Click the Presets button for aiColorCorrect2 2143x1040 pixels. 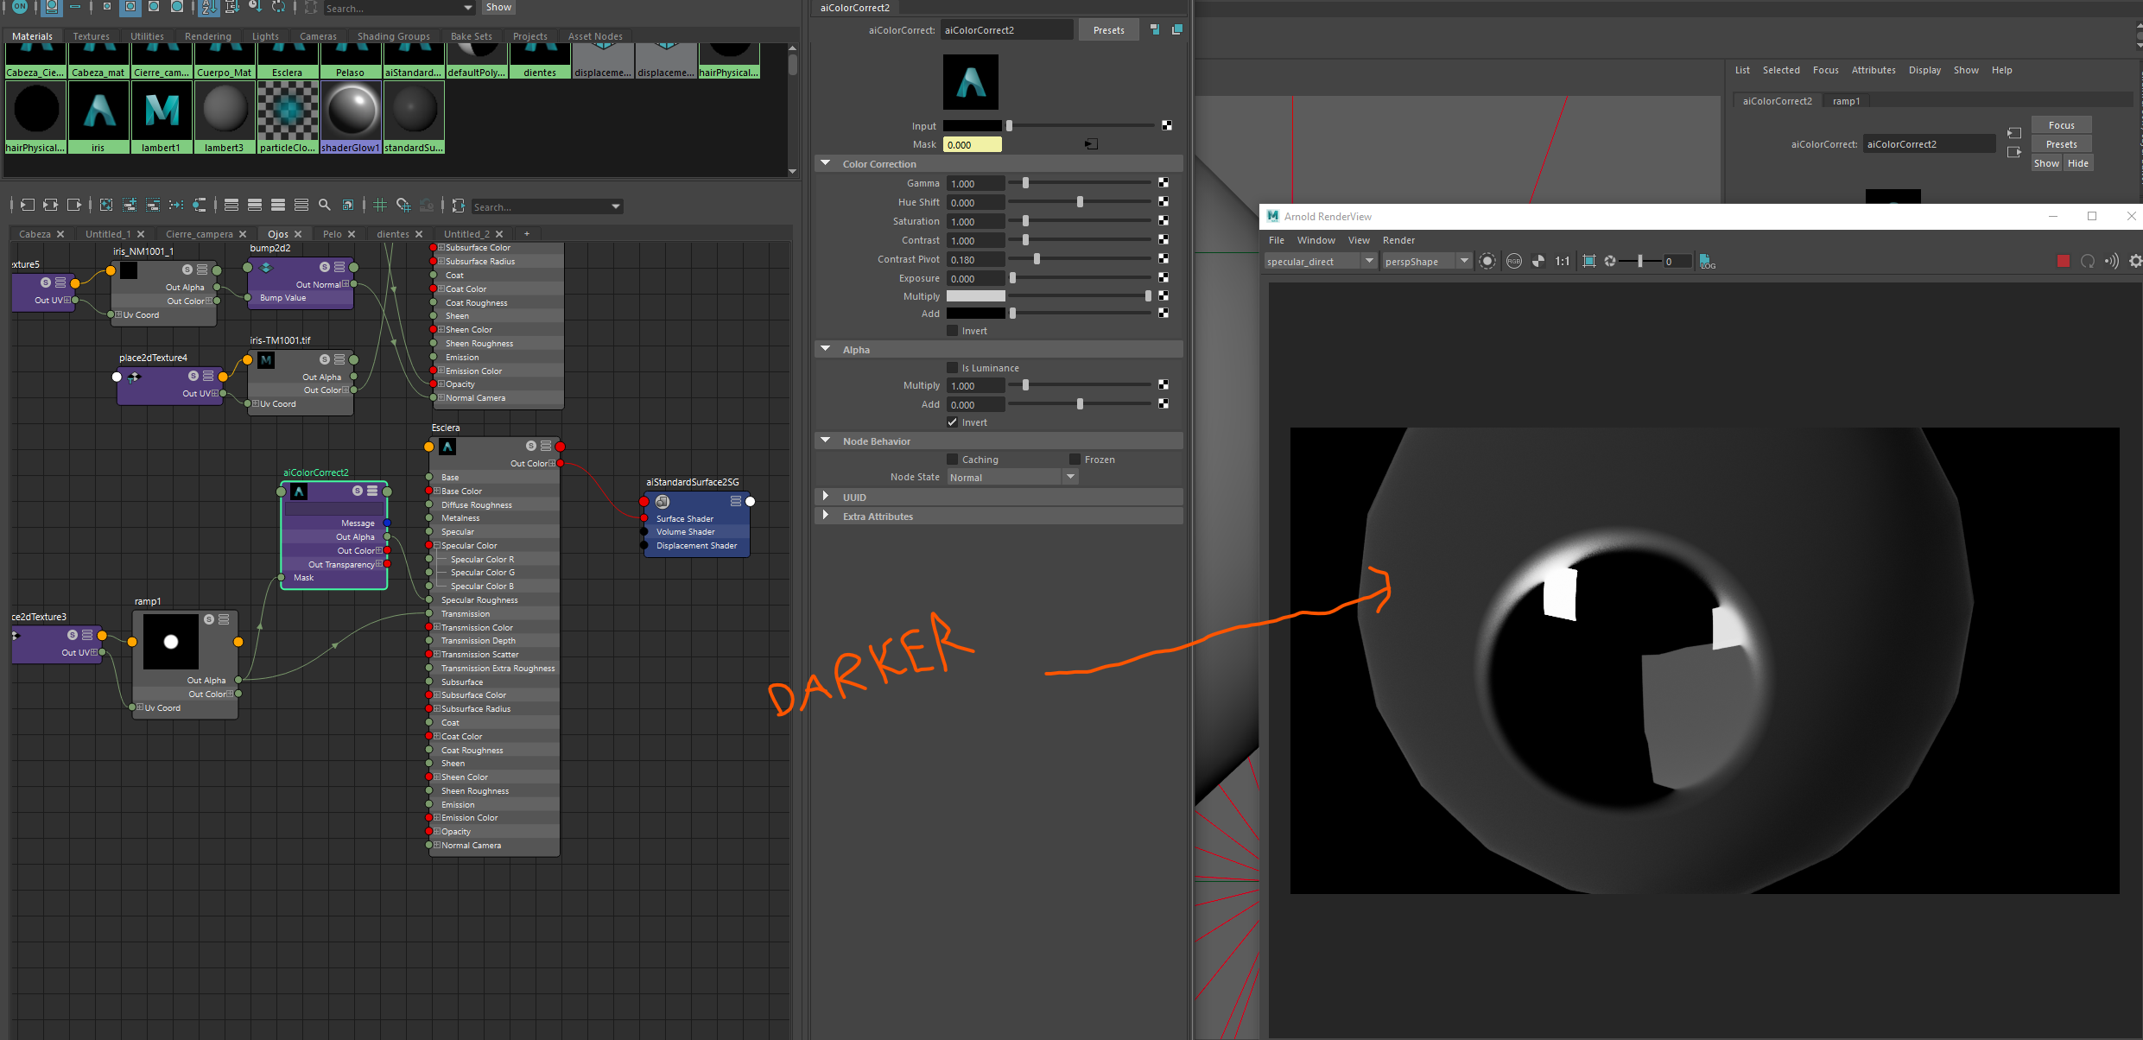tap(1108, 29)
